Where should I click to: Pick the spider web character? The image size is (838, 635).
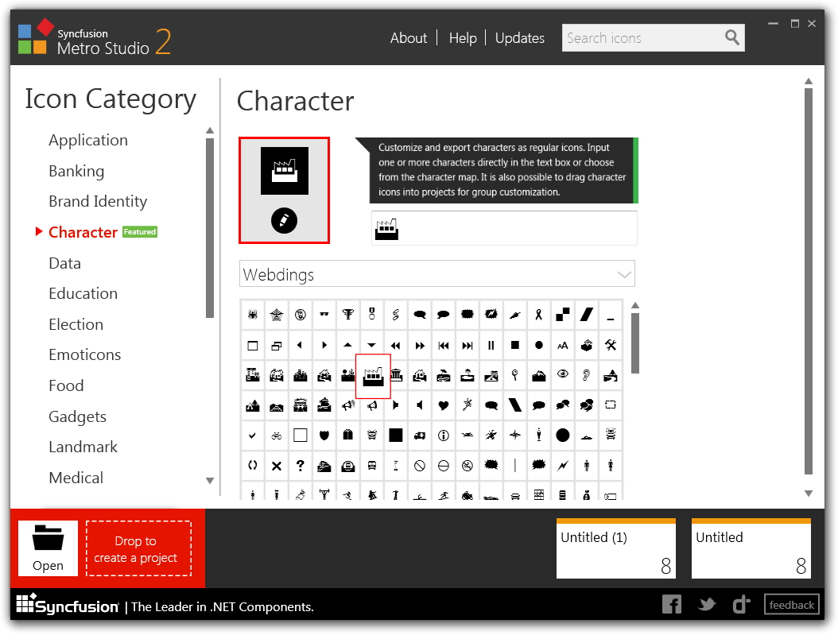point(277,315)
